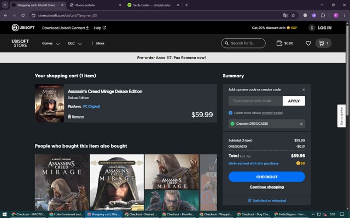The height and width of the screenshot is (218, 350).
Task: Click Units earned with this purchase
Action: coord(253,163)
